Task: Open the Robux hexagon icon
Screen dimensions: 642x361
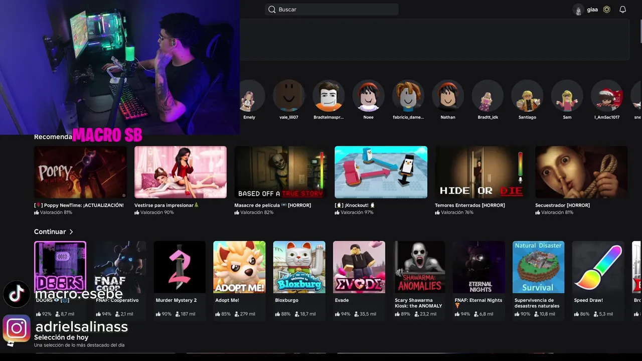Action: [606, 10]
